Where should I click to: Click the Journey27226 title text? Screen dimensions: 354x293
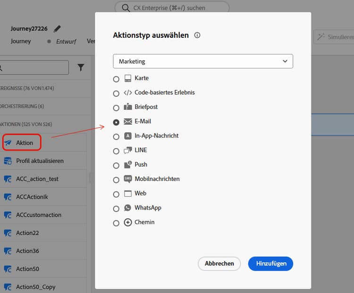coord(29,29)
